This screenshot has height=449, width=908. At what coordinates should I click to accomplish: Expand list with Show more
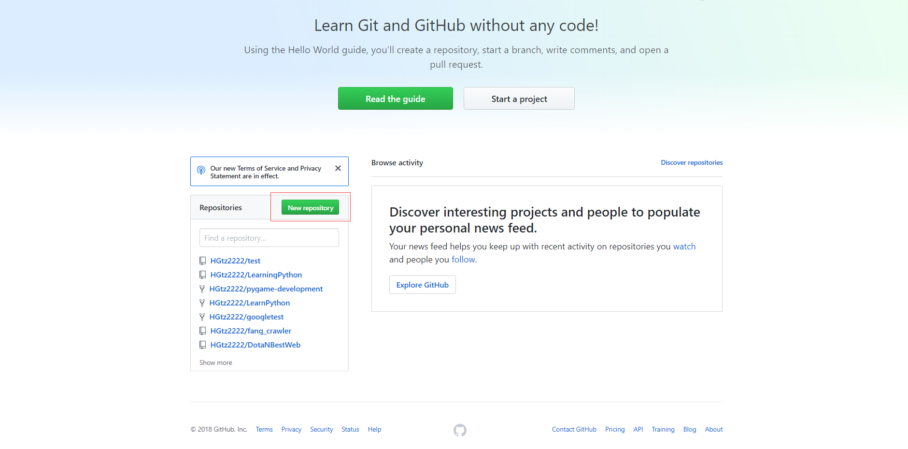[216, 363]
